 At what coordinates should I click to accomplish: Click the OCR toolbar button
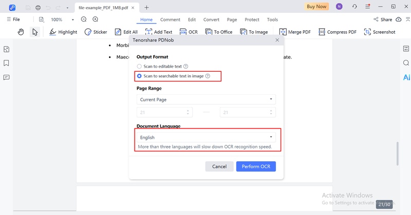coord(189,32)
